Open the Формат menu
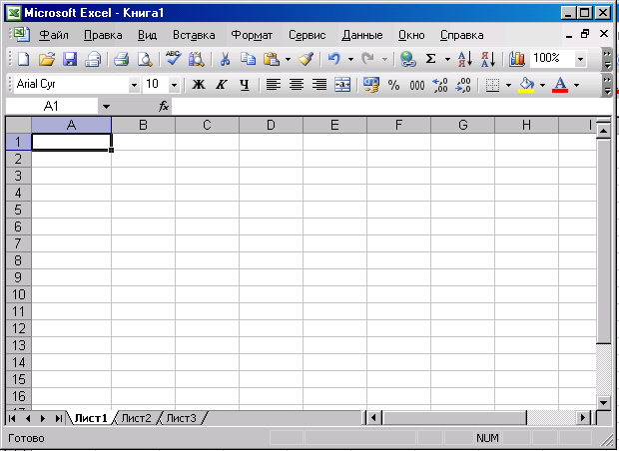This screenshot has height=451, width=619. click(252, 35)
